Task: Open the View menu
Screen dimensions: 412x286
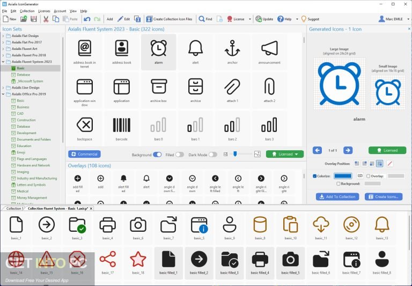Action: pos(73,11)
